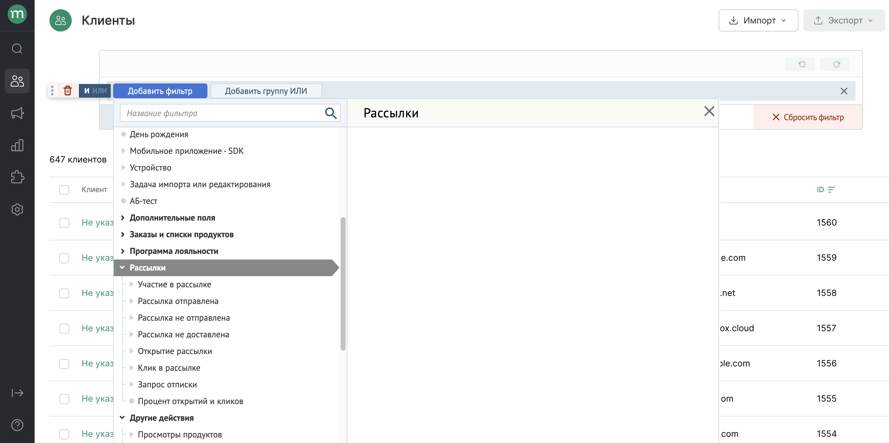This screenshot has width=889, height=443.
Task: Open the integrations puzzle icon
Action: [17, 177]
